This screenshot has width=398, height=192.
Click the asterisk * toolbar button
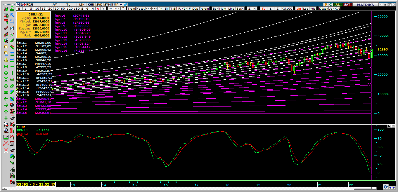pyautogui.click(x=123, y=8)
